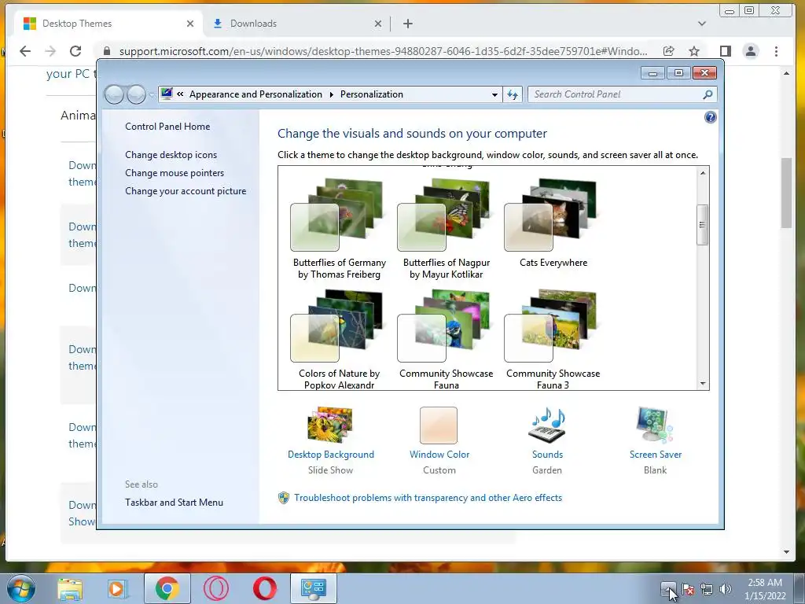
Task: Switch to Downloads tab
Action: pyautogui.click(x=298, y=24)
